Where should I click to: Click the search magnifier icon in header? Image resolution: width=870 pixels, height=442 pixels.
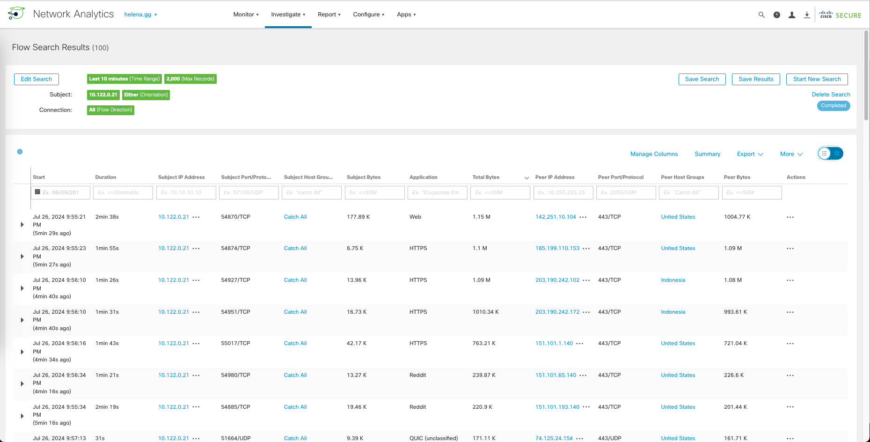(761, 15)
